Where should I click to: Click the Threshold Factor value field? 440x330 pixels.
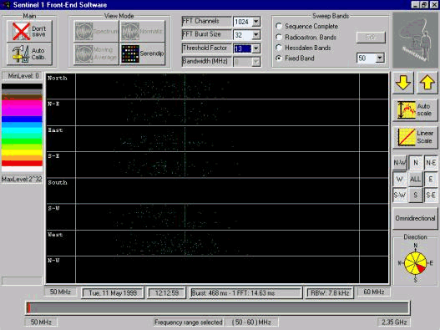click(243, 48)
